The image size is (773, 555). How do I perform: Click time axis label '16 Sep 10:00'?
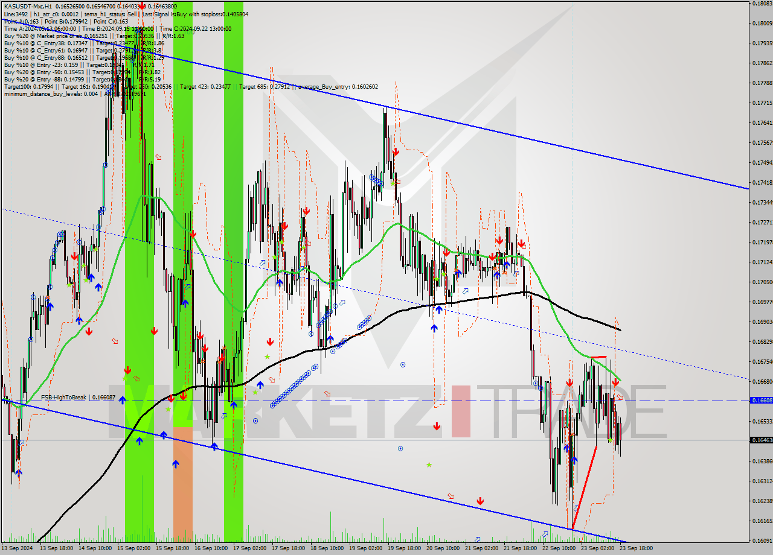pyautogui.click(x=211, y=548)
